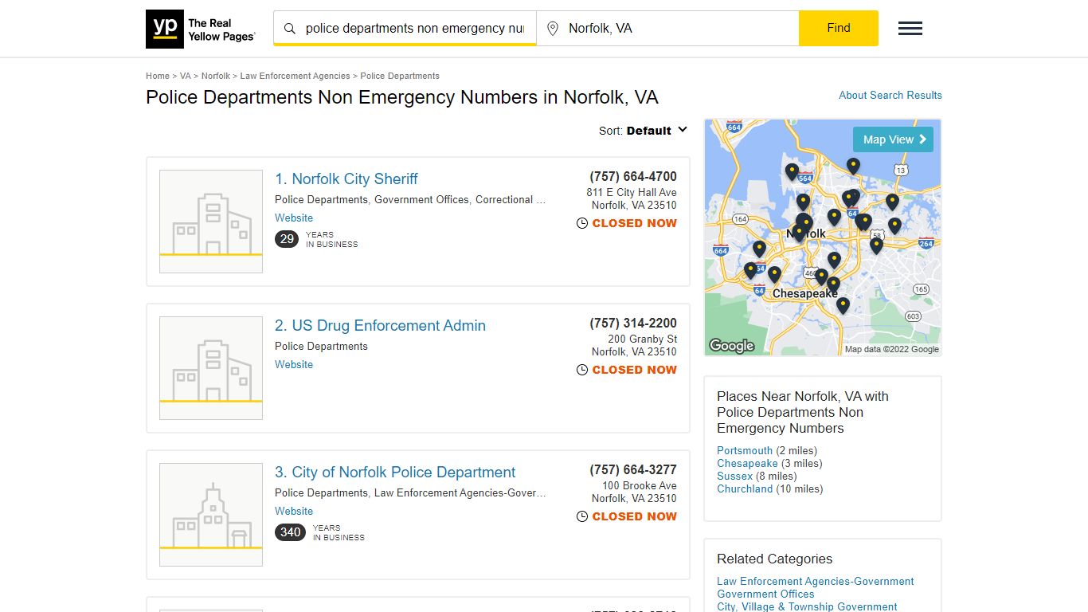1088x612 pixels.
Task: Click the address 100 Brooke Ave
Action: [x=640, y=485]
